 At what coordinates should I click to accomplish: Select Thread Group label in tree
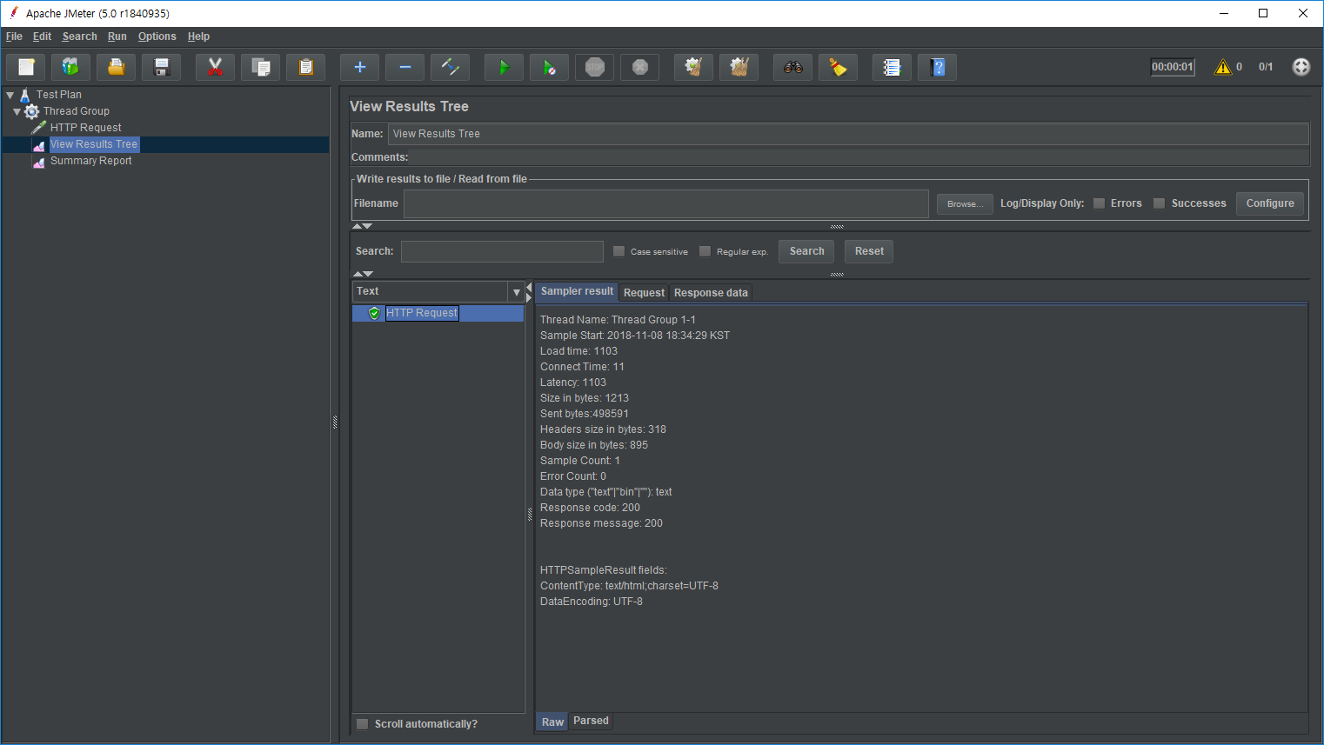pyautogui.click(x=77, y=111)
